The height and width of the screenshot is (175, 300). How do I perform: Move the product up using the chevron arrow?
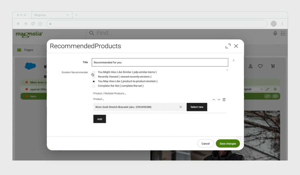click(214, 99)
